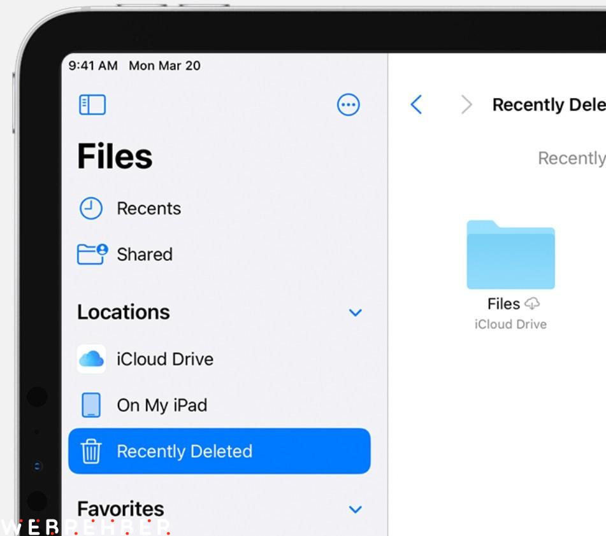Select iCloud Drive location
Screen dimensions: 606x536
pos(219,359)
